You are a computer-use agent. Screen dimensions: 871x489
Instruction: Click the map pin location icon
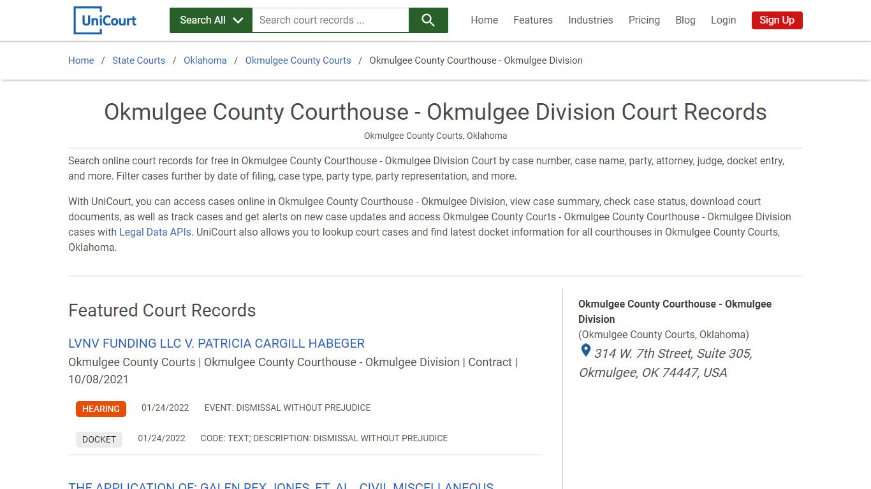coord(585,351)
